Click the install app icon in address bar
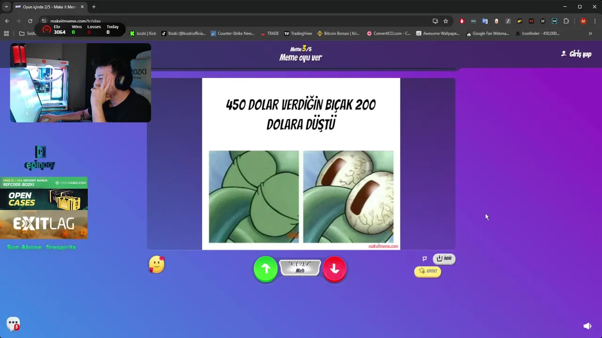 435,21
